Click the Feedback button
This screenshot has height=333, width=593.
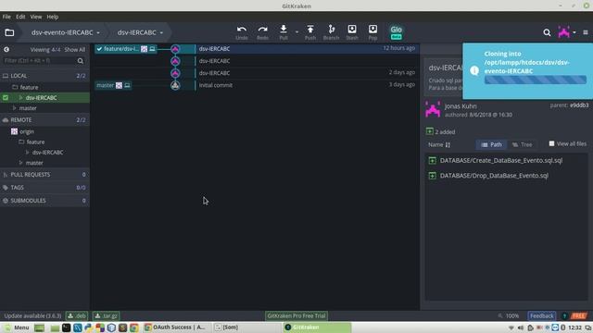(541, 316)
